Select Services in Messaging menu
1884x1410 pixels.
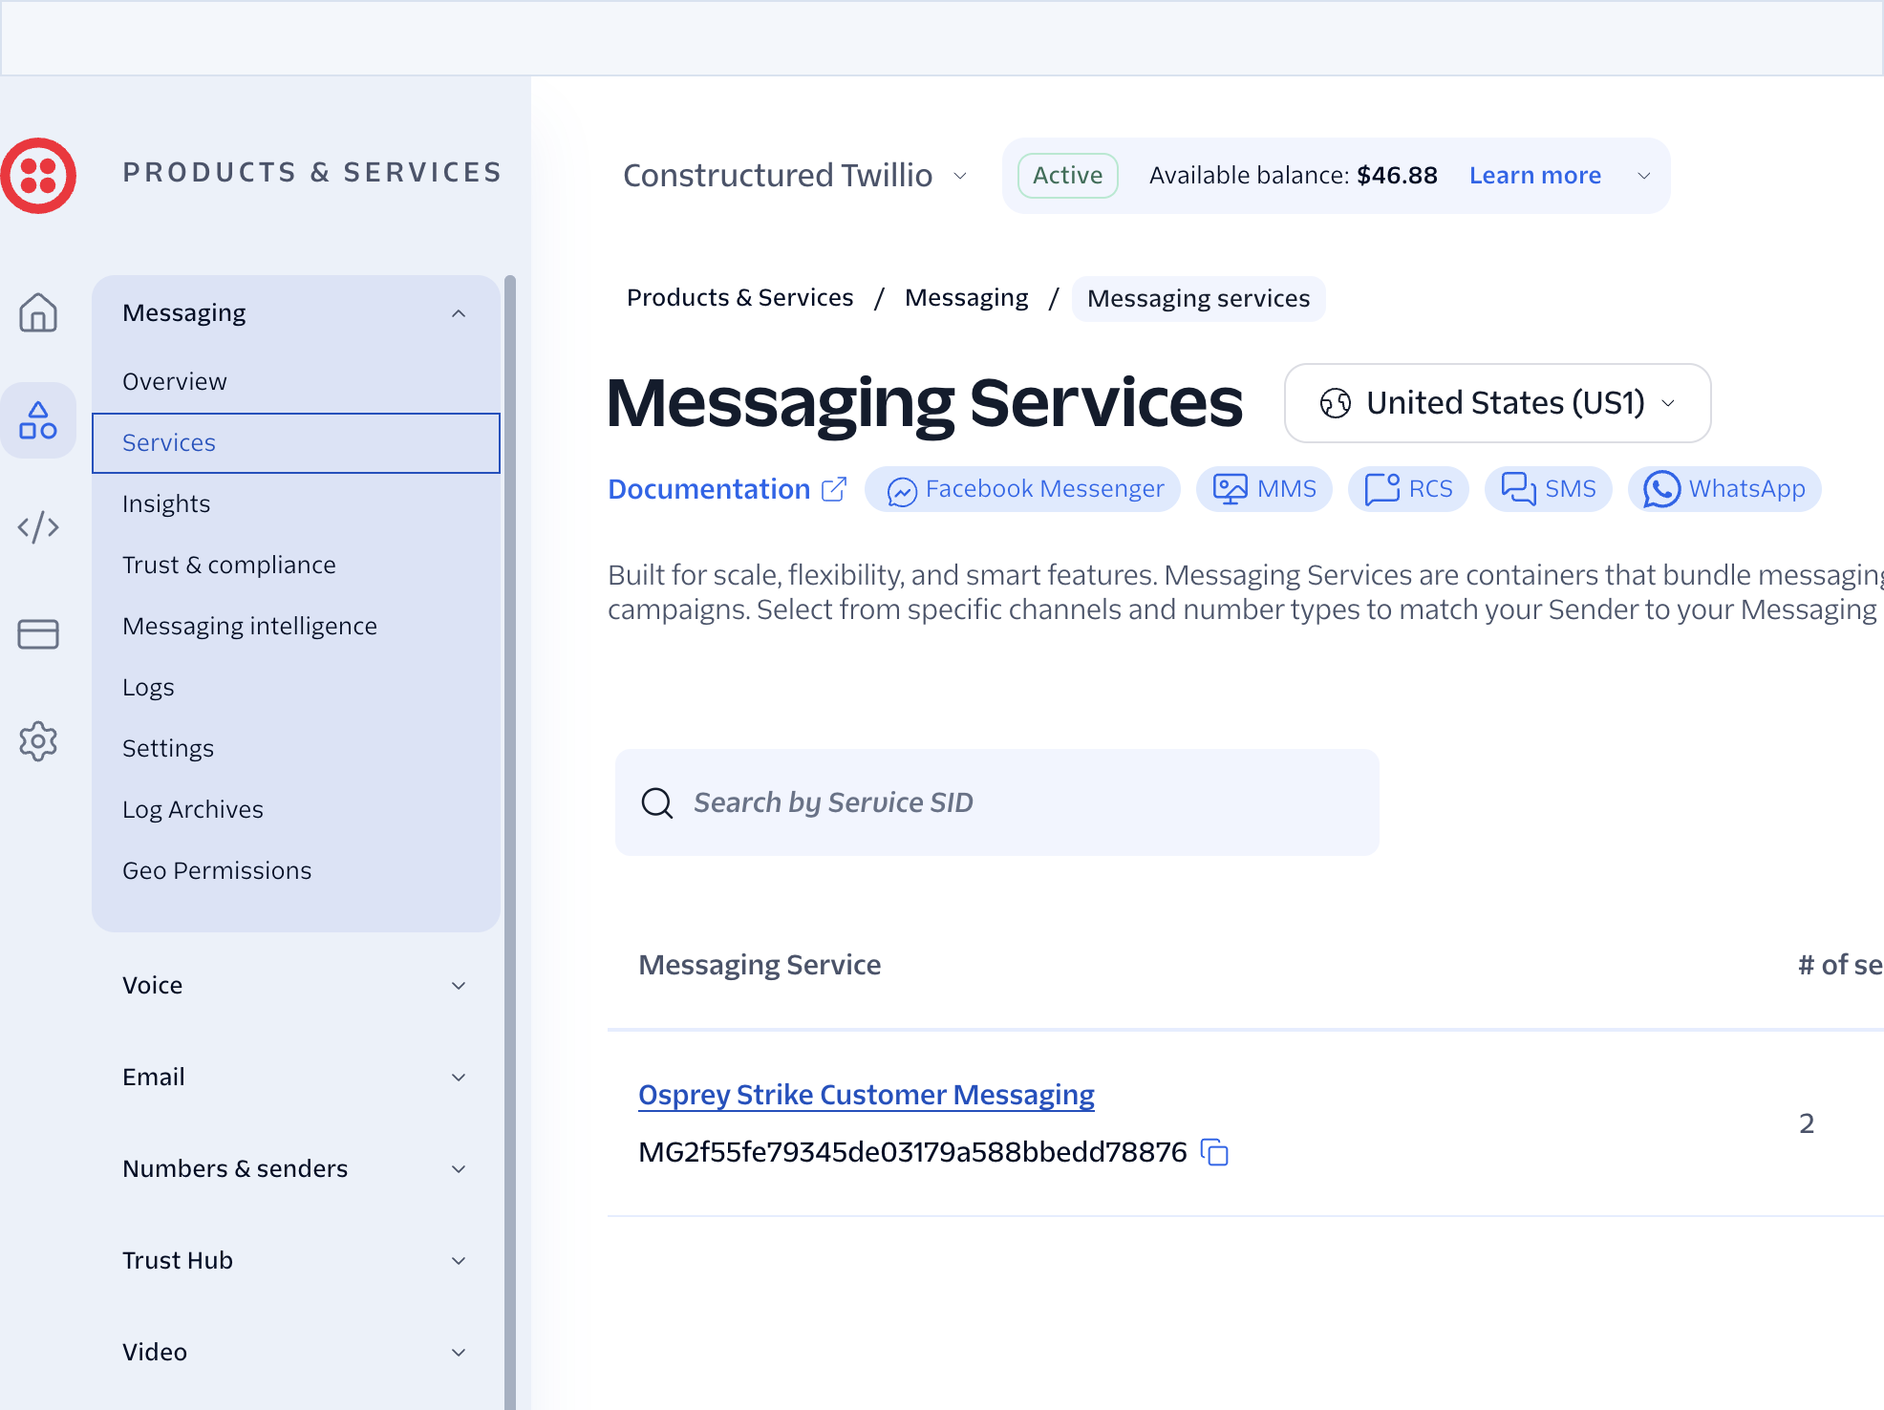point(296,442)
